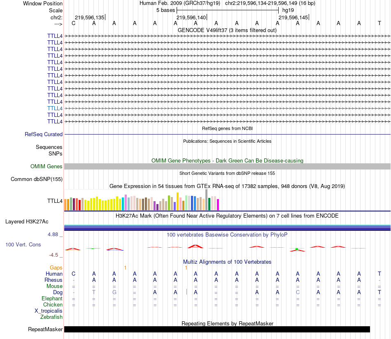Click the Dog alignment row label

pyautogui.click(x=58, y=293)
